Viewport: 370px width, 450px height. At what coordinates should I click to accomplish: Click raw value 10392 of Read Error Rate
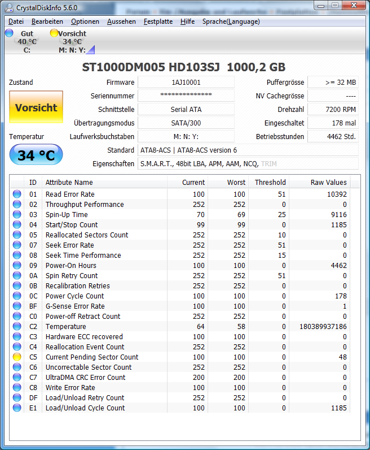[x=337, y=194]
